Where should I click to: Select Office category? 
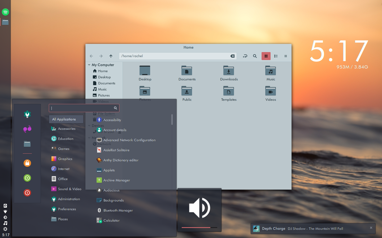(x=66, y=179)
